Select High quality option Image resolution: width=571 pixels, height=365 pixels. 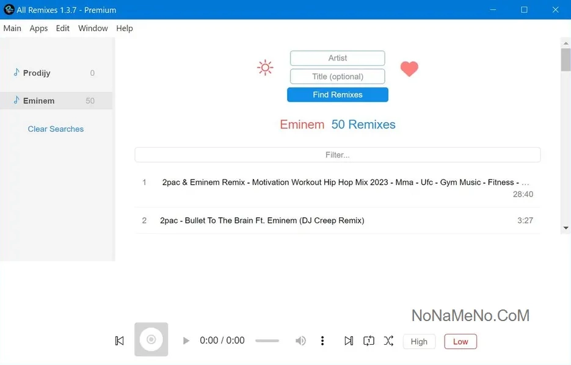(x=419, y=342)
